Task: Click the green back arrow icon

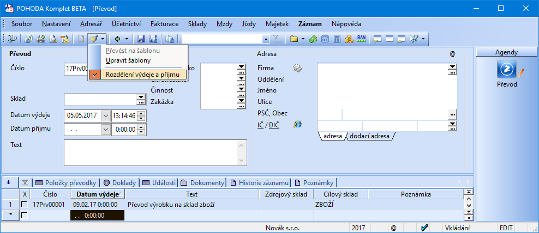Action: [x=117, y=39]
